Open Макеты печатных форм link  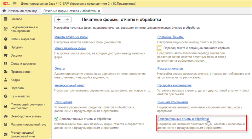[71, 37]
